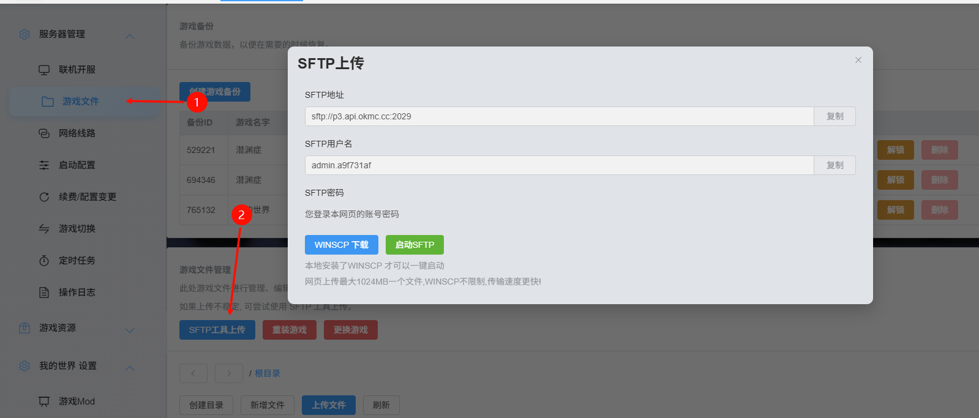Click the WINSCP 下载 button

click(x=341, y=245)
